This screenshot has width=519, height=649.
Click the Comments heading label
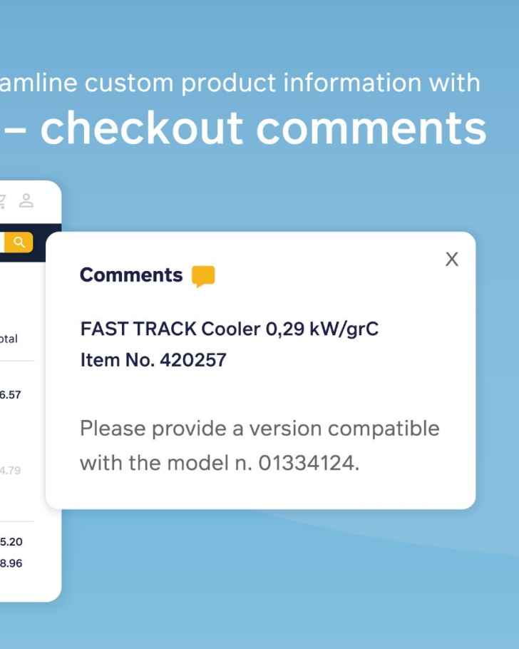click(130, 275)
